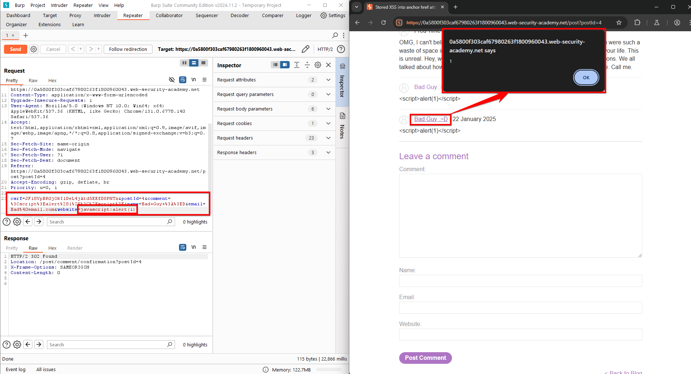
Task: Click the response Search field
Action: pos(111,345)
